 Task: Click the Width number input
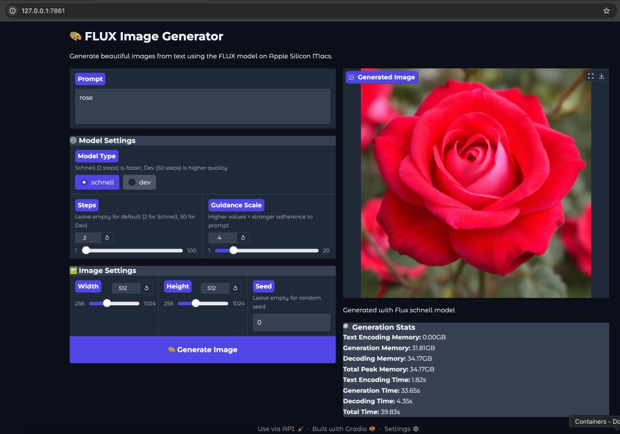coord(127,288)
